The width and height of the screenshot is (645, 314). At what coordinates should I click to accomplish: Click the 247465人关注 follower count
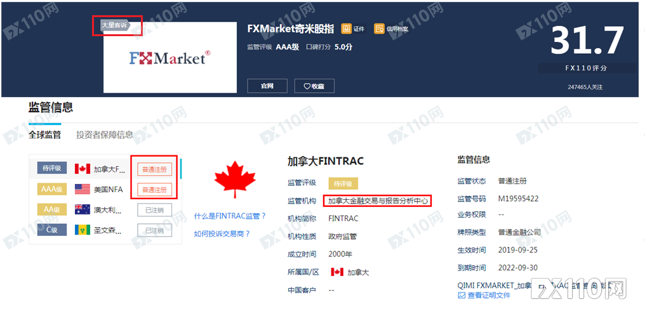point(585,87)
